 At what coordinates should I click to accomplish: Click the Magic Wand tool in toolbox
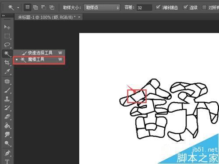click(7, 53)
